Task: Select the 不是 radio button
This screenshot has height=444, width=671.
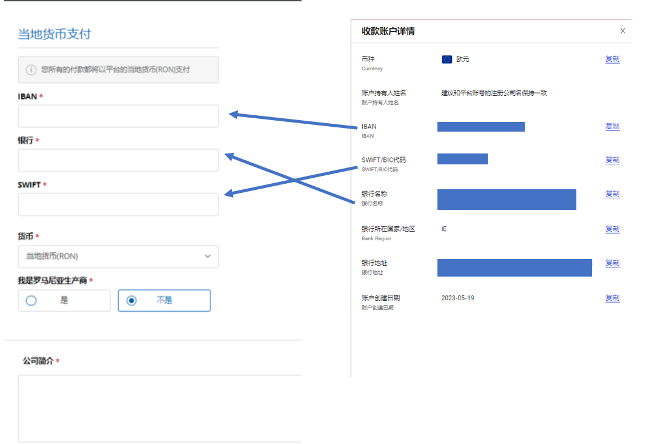Action: [x=132, y=300]
